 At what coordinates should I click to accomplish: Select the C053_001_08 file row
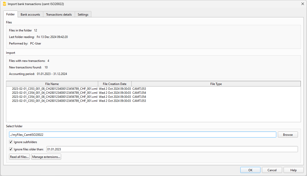55,89
